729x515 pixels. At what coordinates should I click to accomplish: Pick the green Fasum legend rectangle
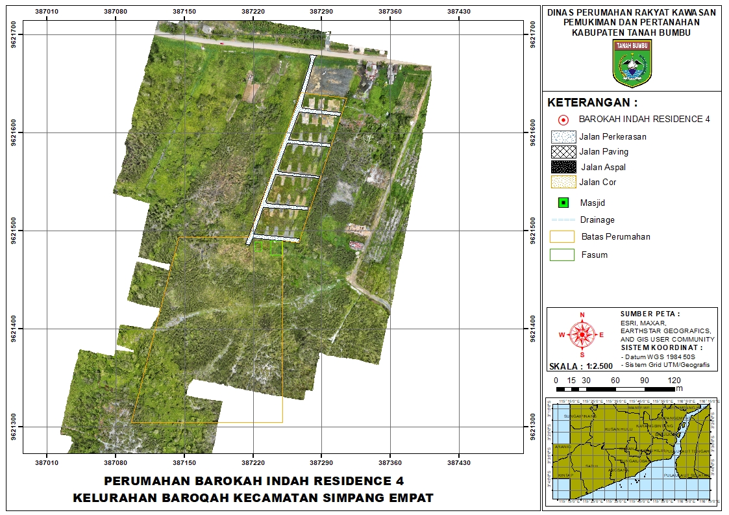tap(562, 255)
